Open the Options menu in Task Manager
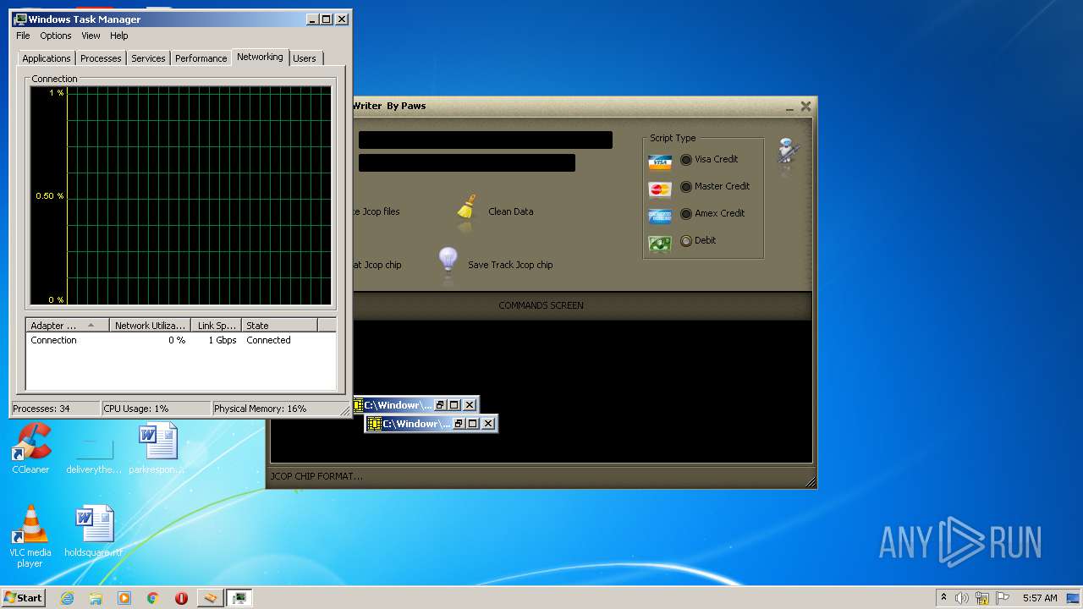 click(56, 36)
